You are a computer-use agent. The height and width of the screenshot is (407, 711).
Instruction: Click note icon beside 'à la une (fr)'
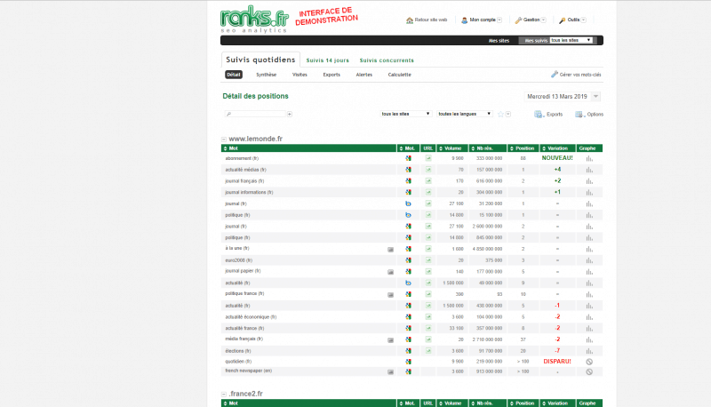point(390,249)
